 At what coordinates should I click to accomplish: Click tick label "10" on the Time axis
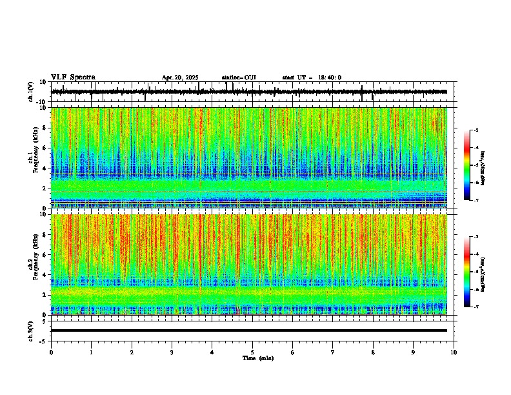point(454,352)
